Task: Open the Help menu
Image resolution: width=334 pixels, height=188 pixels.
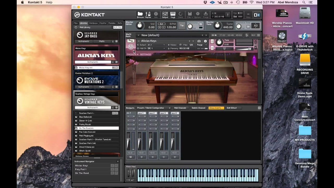Action: [49, 2]
